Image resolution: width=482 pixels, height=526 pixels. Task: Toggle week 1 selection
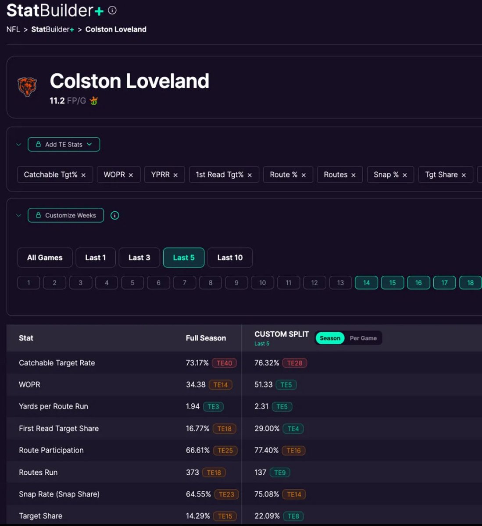coord(29,283)
